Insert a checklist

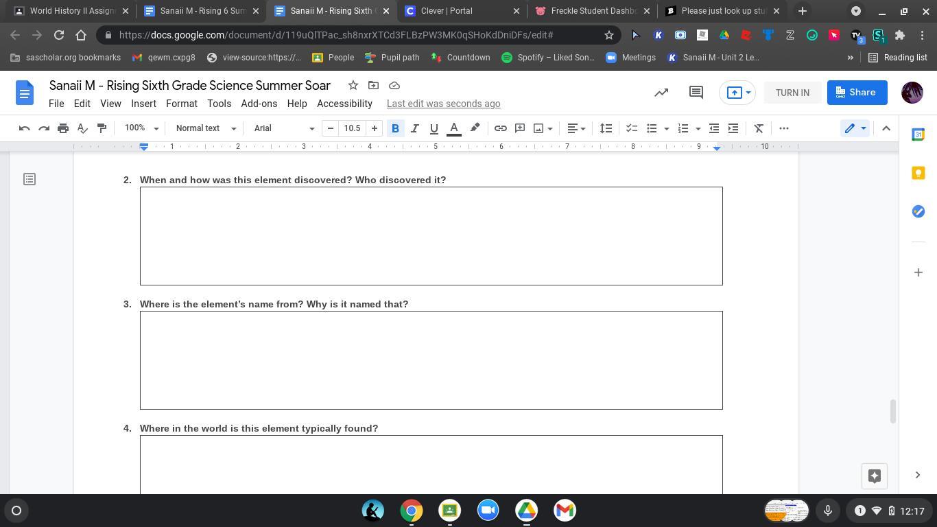pos(632,128)
